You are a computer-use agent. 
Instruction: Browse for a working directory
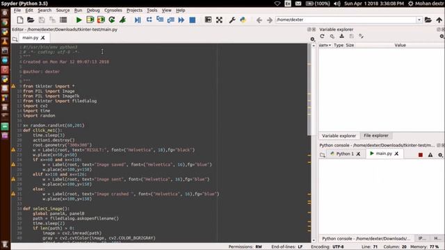coord(428,20)
